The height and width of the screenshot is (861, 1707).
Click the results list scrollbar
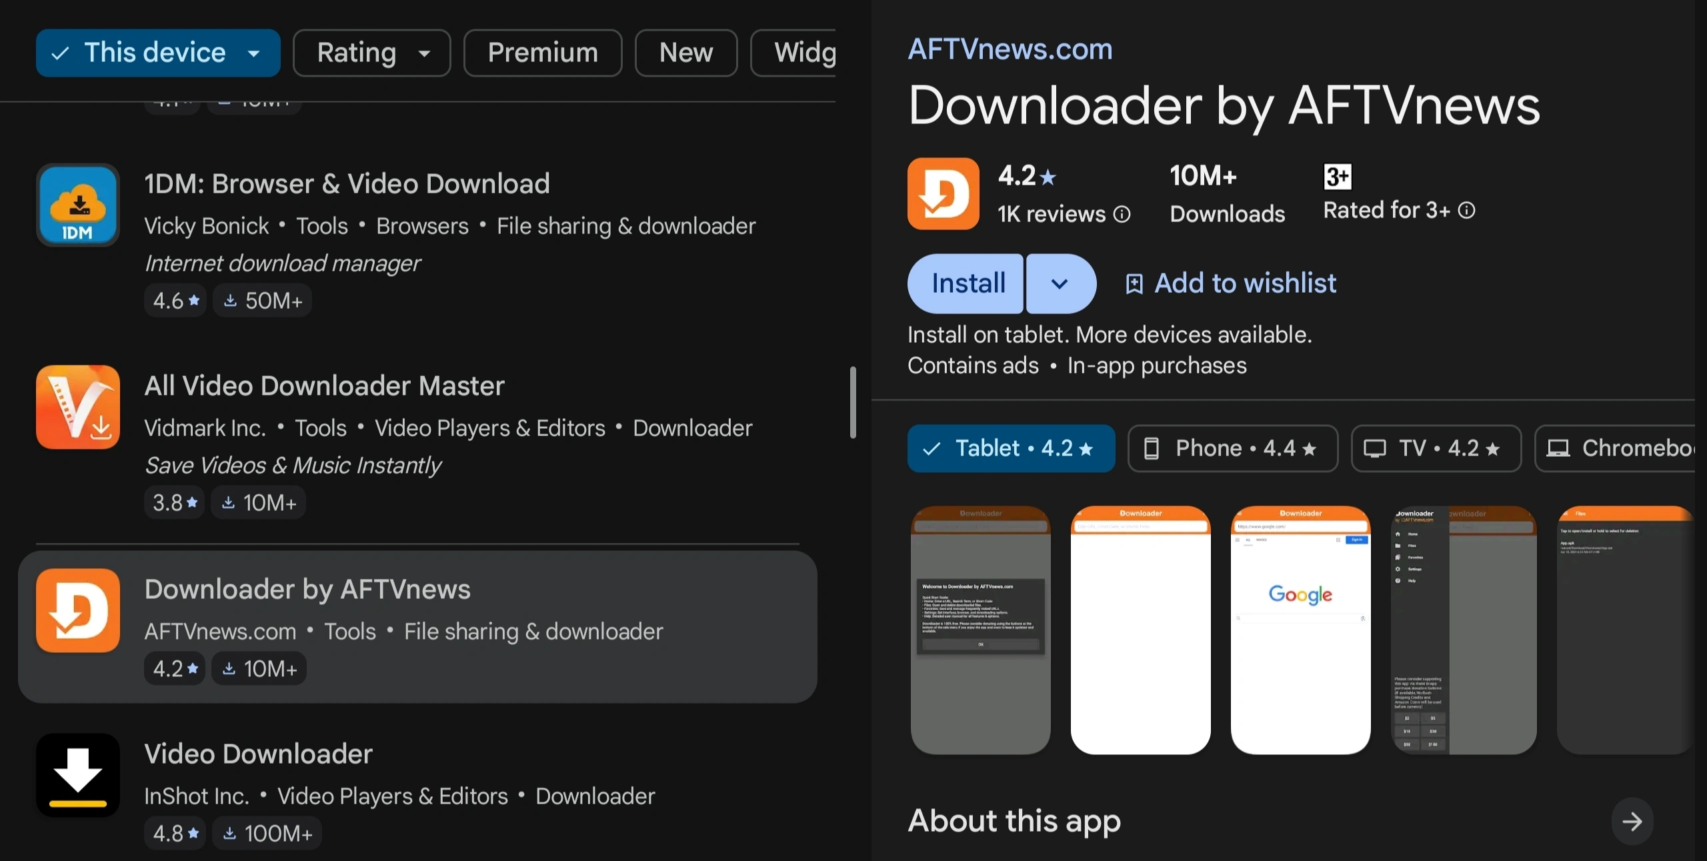(x=852, y=402)
